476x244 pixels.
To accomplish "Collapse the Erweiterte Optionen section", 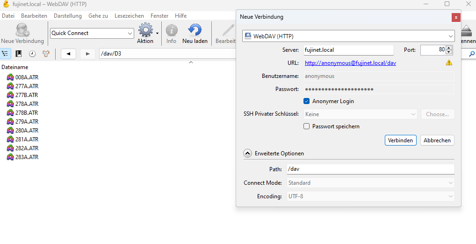I will [x=247, y=153].
